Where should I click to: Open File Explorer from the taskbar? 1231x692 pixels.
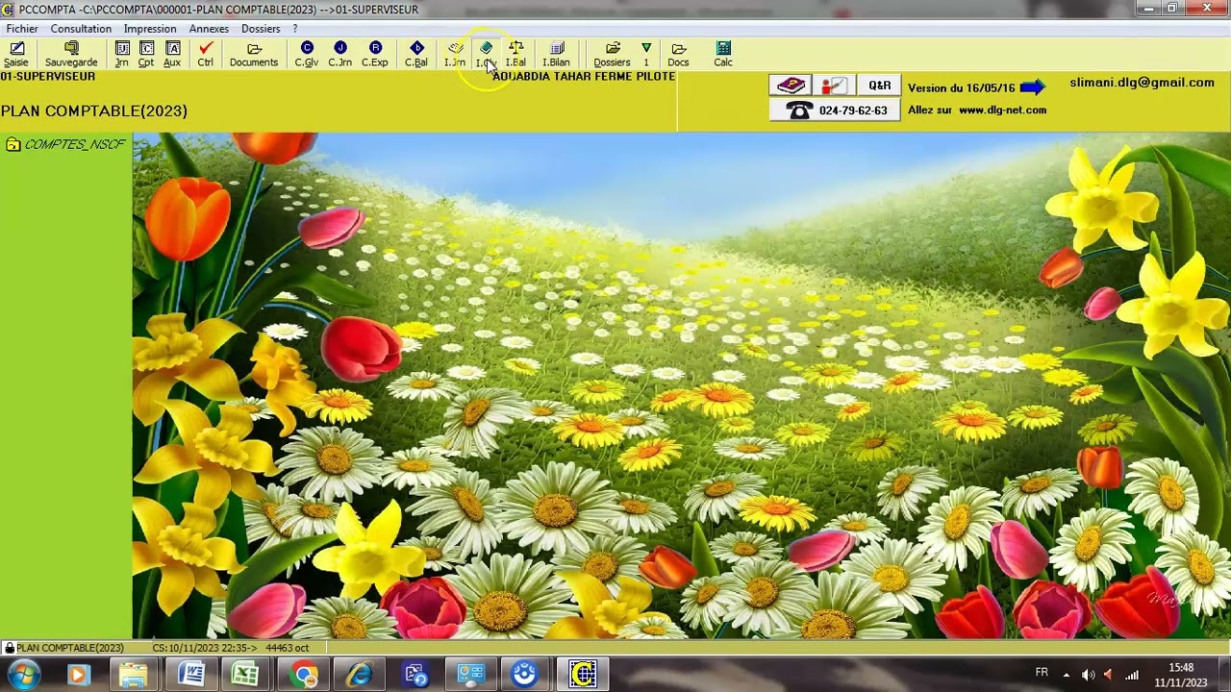click(133, 675)
